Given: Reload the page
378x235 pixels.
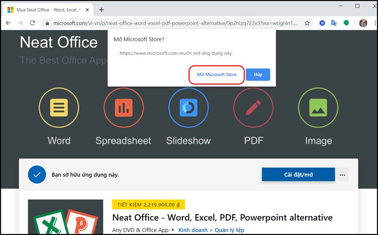Looking at the screenshot, I should 33,23.
